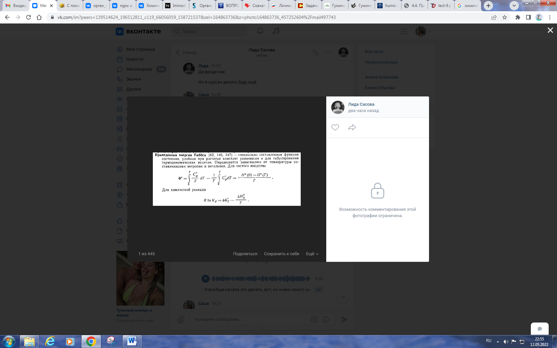Open the emoji smiley picker
The height and width of the screenshot is (348, 557).
point(326,319)
